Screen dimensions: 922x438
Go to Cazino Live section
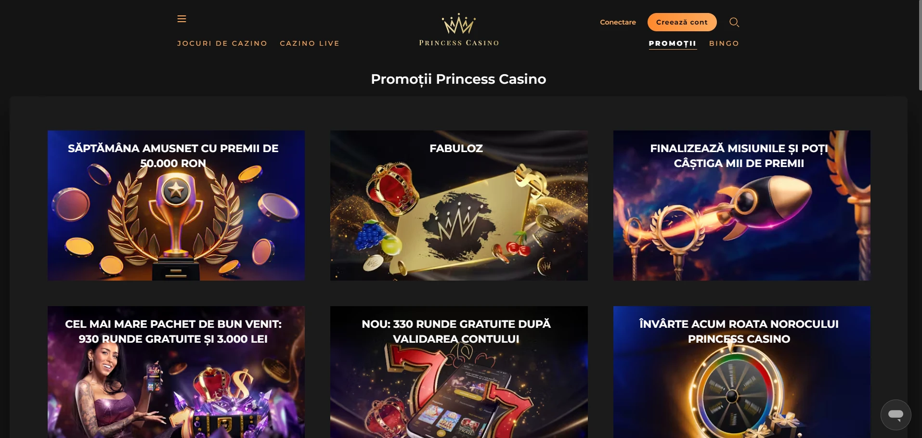pyautogui.click(x=310, y=43)
